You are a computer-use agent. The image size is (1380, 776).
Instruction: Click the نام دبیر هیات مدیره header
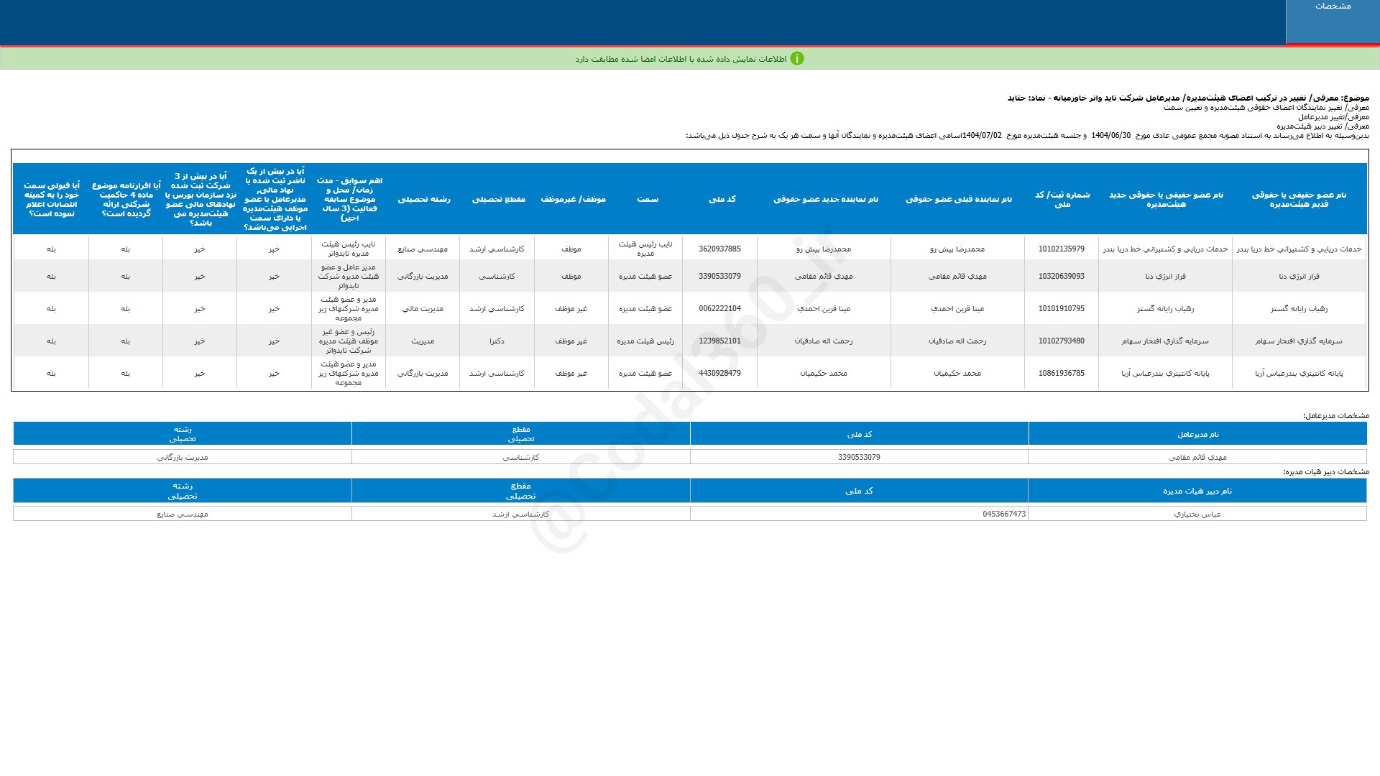[1197, 491]
